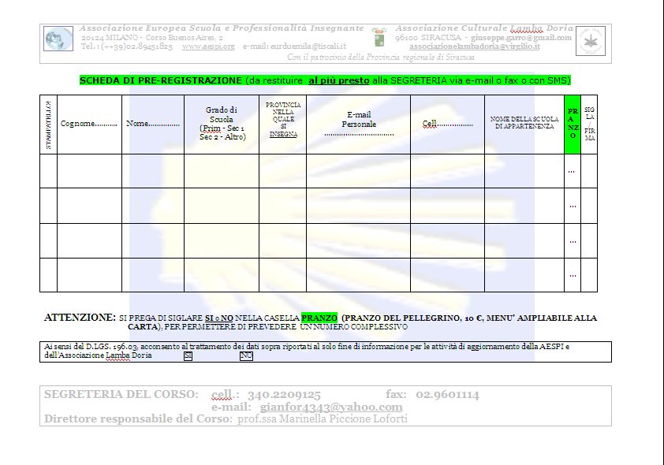This screenshot has height=465, width=664.
Task: Click the eurduemila@tiscali.it email text
Action: pos(308,46)
